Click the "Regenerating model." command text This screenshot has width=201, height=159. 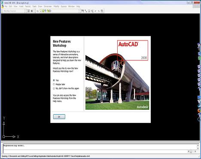pos(14,146)
